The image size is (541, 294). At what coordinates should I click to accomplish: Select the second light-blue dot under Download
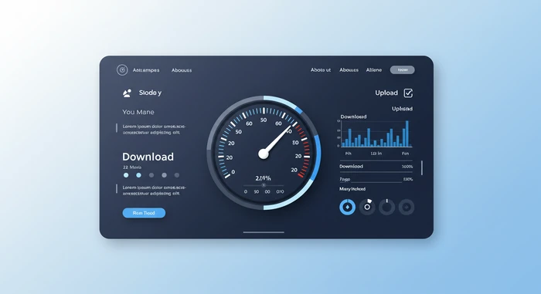pos(138,175)
